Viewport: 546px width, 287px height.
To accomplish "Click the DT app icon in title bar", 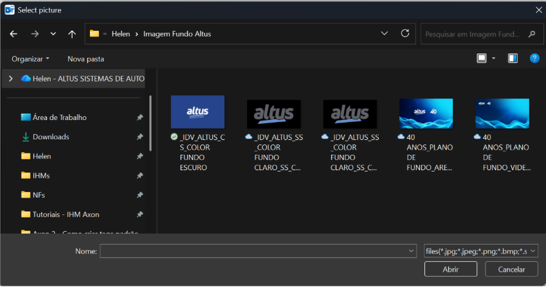I will click(x=10, y=10).
